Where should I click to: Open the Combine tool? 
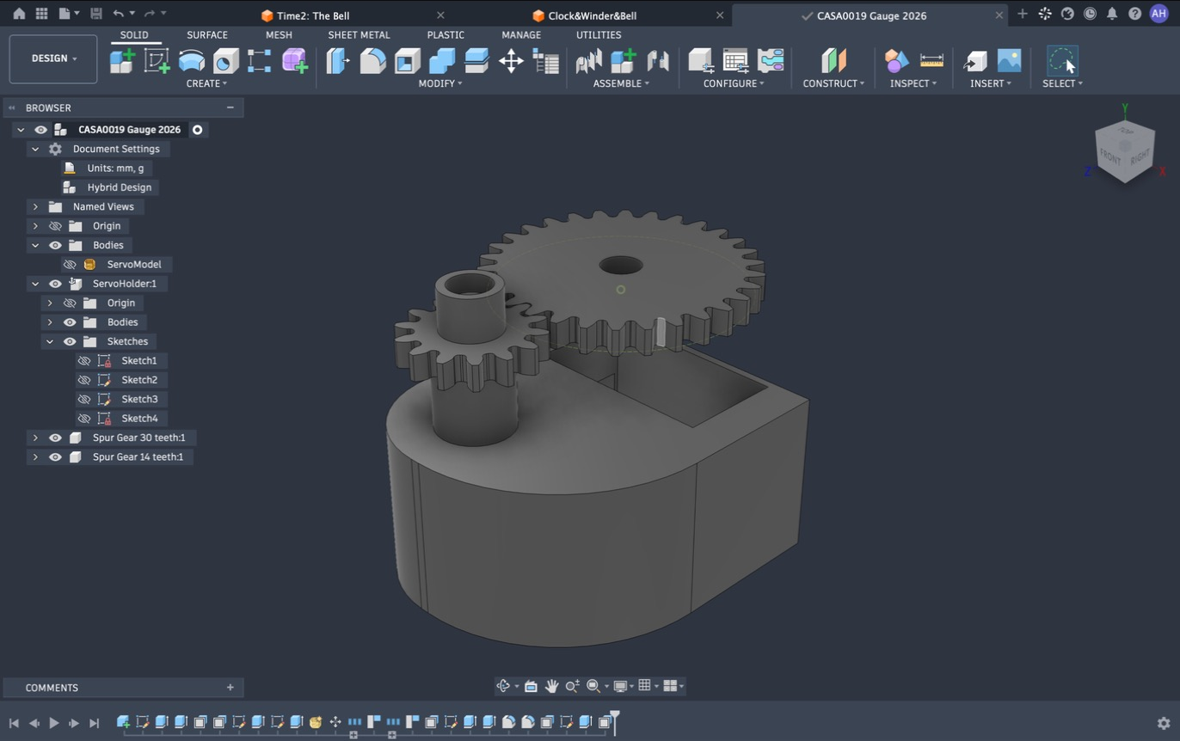click(441, 61)
